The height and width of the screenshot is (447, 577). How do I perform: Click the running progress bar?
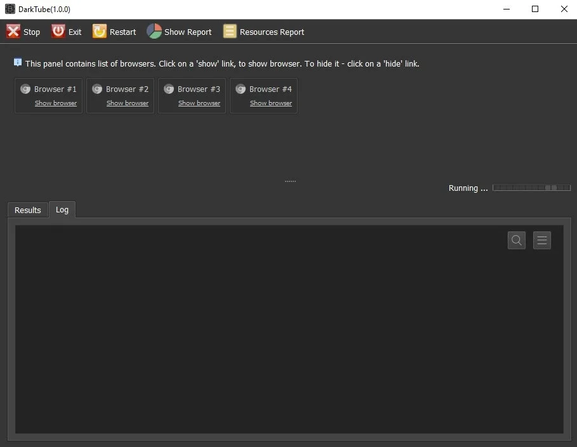tap(532, 188)
